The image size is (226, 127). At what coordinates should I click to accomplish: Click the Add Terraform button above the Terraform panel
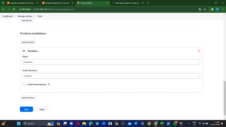coord(28,42)
